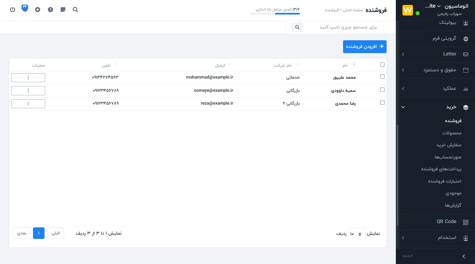475x264 pixels.
Task: Sort table by نام column arrows
Action: 353,64
